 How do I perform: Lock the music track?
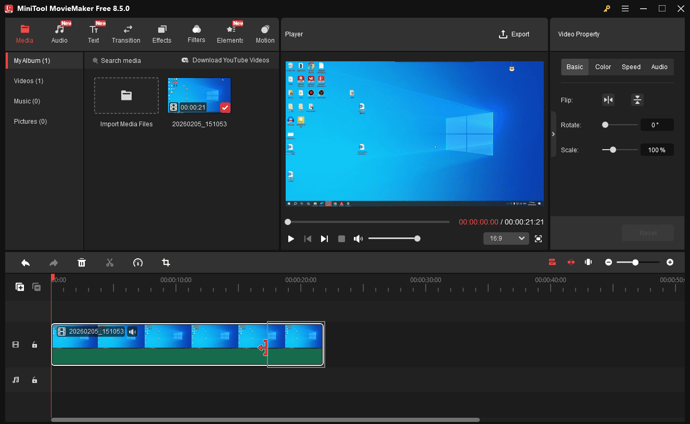[34, 380]
